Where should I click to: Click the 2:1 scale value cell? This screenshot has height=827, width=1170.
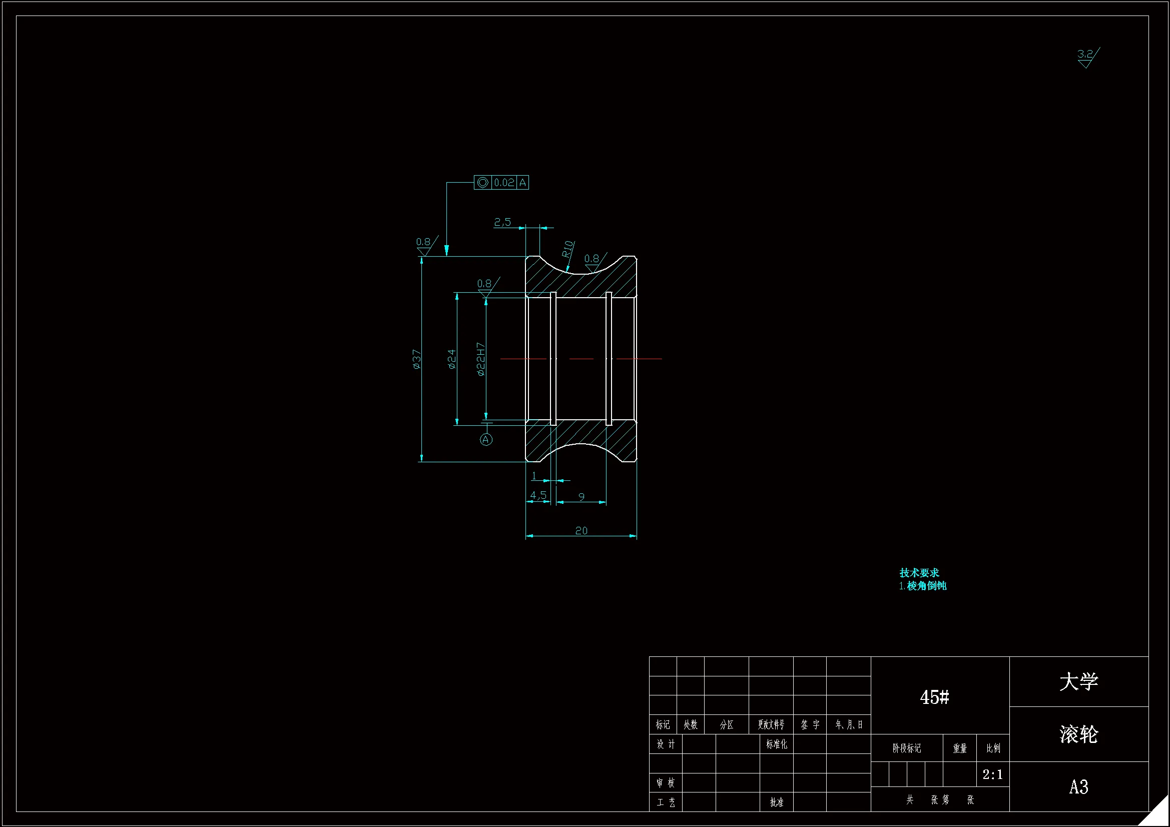[x=993, y=774]
